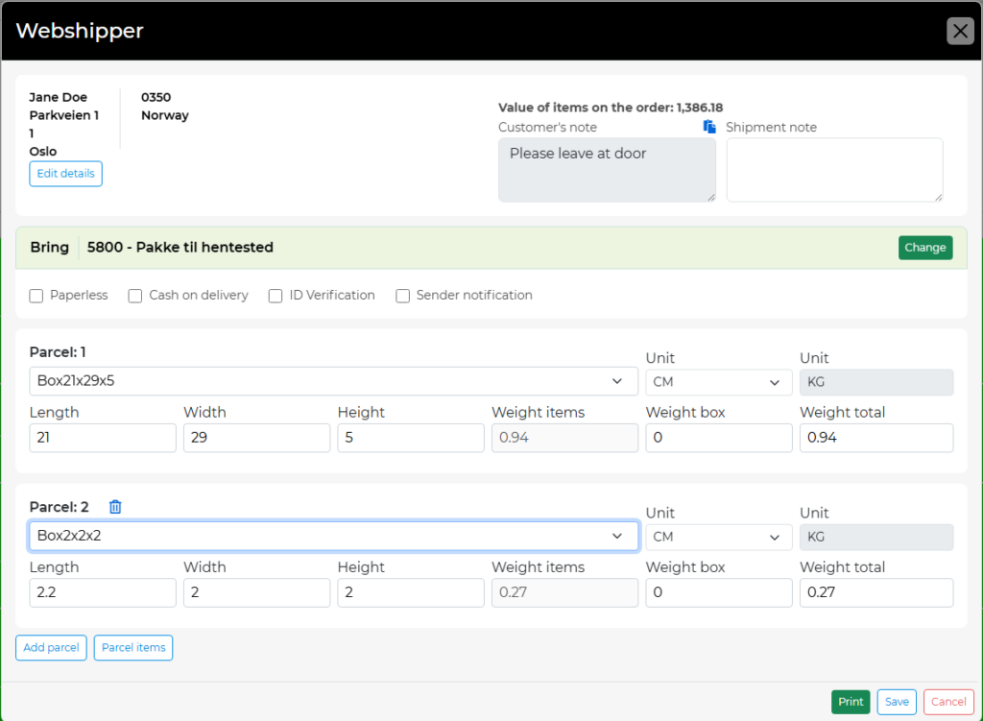Open Parcel items
The width and height of the screenshot is (983, 721).
click(133, 648)
